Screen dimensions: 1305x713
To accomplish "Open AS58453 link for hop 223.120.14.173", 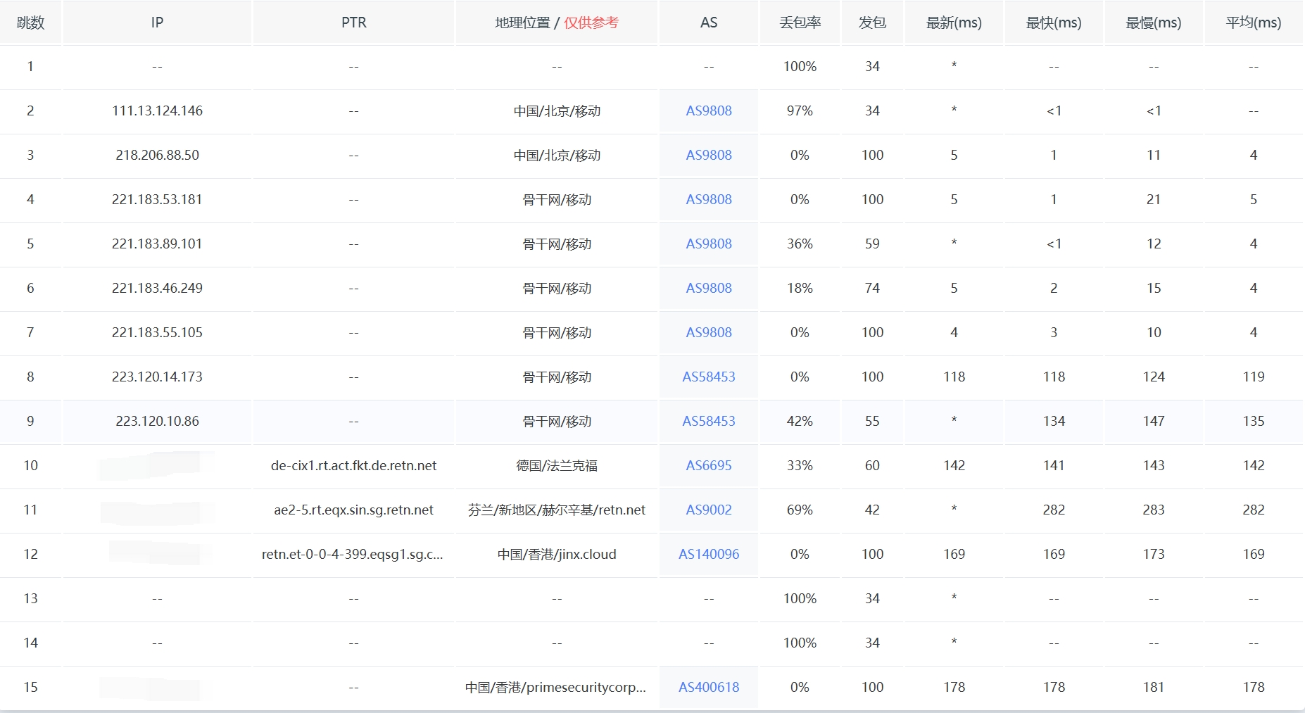I will coord(709,377).
